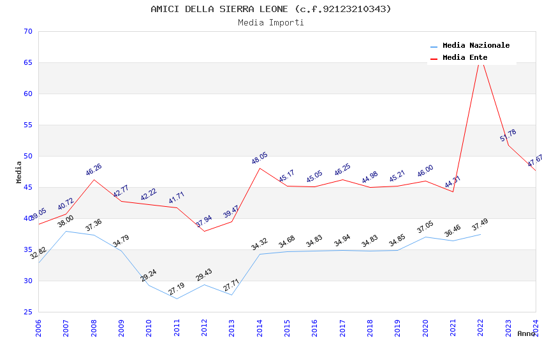Click the 46.26 value label for 2008
The image size is (542, 350).
point(94,170)
